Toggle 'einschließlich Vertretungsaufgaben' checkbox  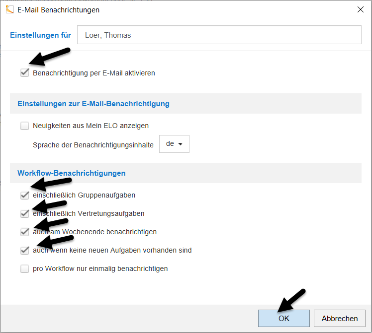click(x=25, y=213)
